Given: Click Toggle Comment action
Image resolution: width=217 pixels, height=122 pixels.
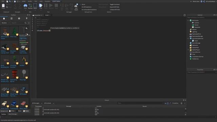Looking at the screenshot, I should coord(115,4).
